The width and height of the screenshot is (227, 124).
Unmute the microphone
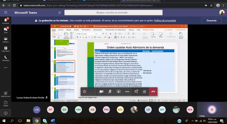(x=110, y=92)
